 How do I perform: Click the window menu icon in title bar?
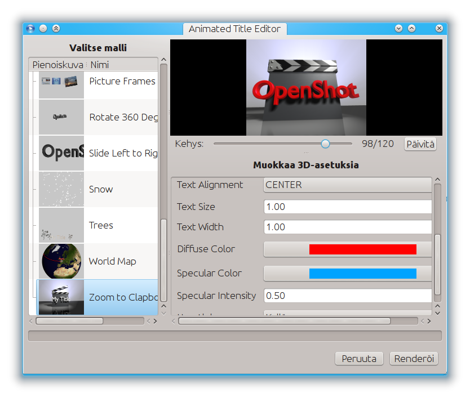point(30,29)
